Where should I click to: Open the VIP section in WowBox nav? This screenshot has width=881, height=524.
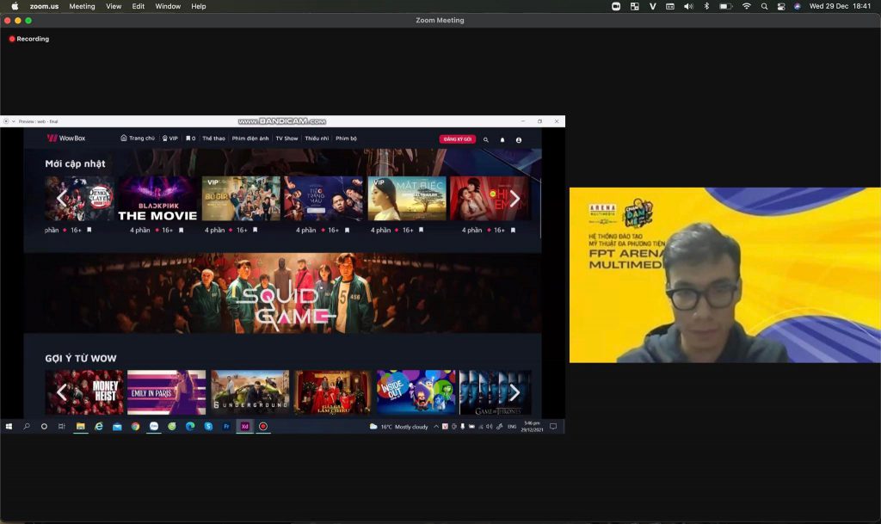click(170, 139)
